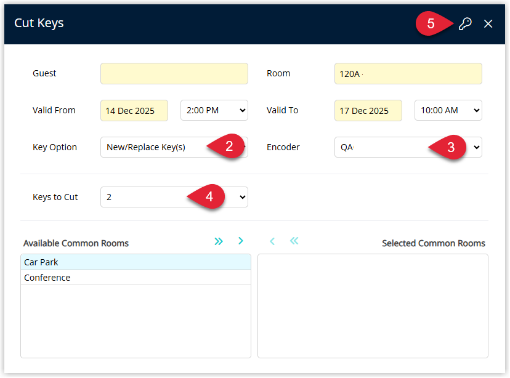510x378 pixels.
Task: Open the Keys to Cut dropdown
Action: tap(174, 197)
